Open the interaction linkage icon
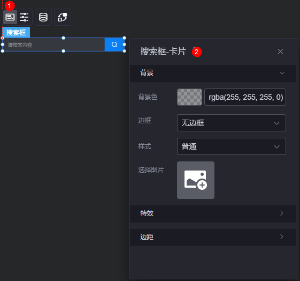Viewport: 300px width, 281px height. pyautogui.click(x=63, y=17)
